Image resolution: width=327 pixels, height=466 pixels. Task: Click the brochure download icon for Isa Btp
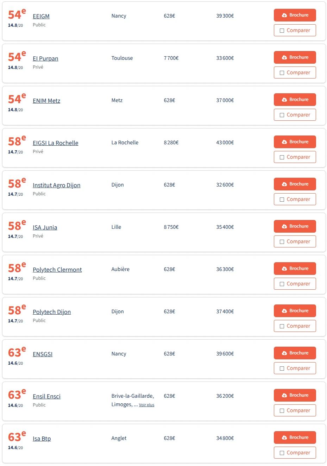pos(284,437)
